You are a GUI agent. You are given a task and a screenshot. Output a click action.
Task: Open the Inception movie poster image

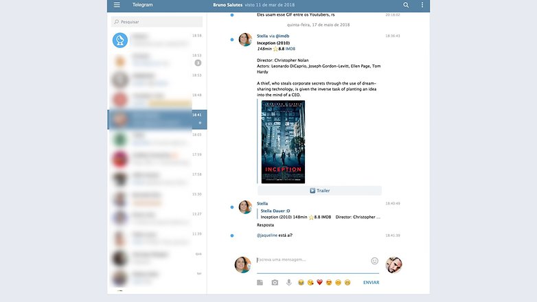[x=283, y=142]
